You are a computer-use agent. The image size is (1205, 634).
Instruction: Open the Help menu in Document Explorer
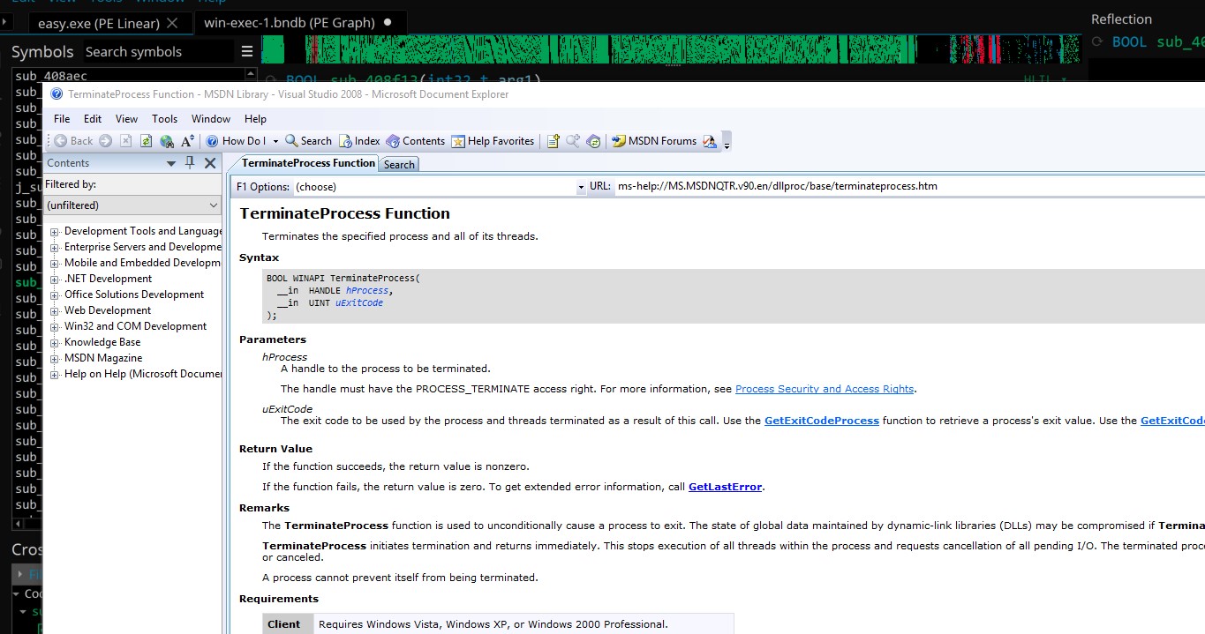(255, 119)
